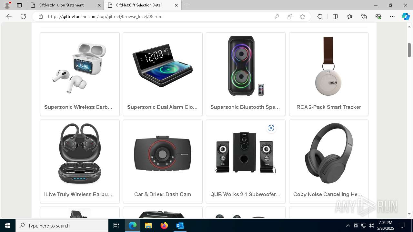Toggle the split screen icon
Image resolution: width=413 pixels, height=232 pixels.
pos(335,16)
